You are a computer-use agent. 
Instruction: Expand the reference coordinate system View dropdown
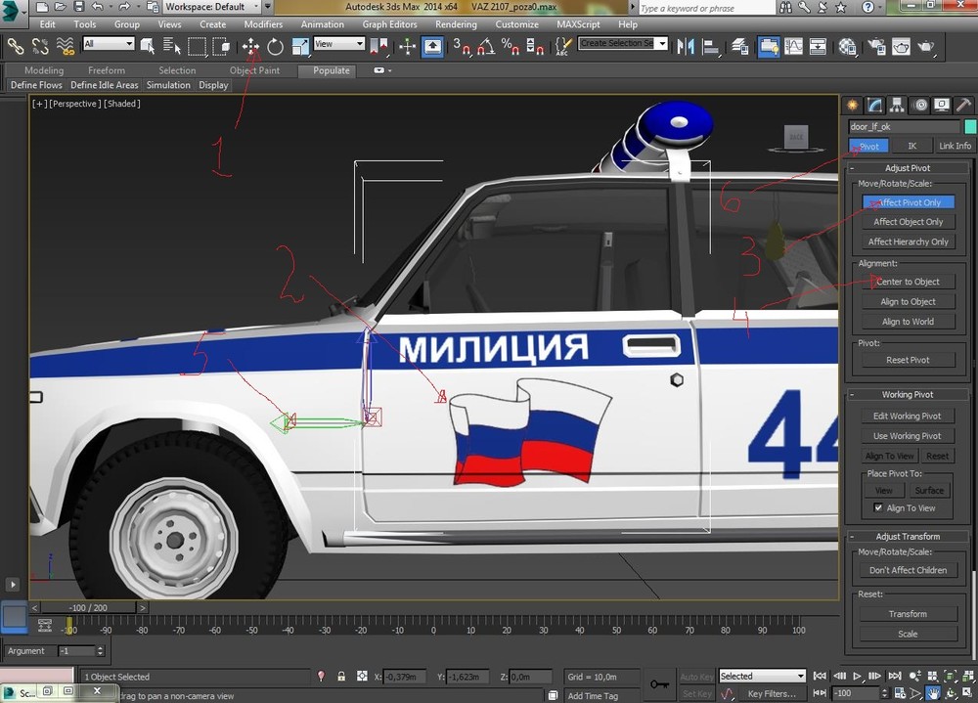coord(338,44)
